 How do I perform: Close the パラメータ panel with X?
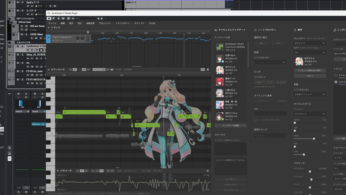[208, 171]
